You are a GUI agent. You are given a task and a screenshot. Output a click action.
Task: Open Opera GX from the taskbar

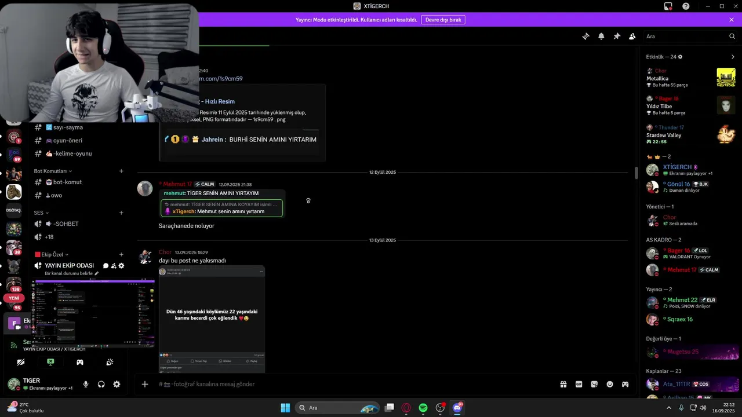tap(406, 408)
